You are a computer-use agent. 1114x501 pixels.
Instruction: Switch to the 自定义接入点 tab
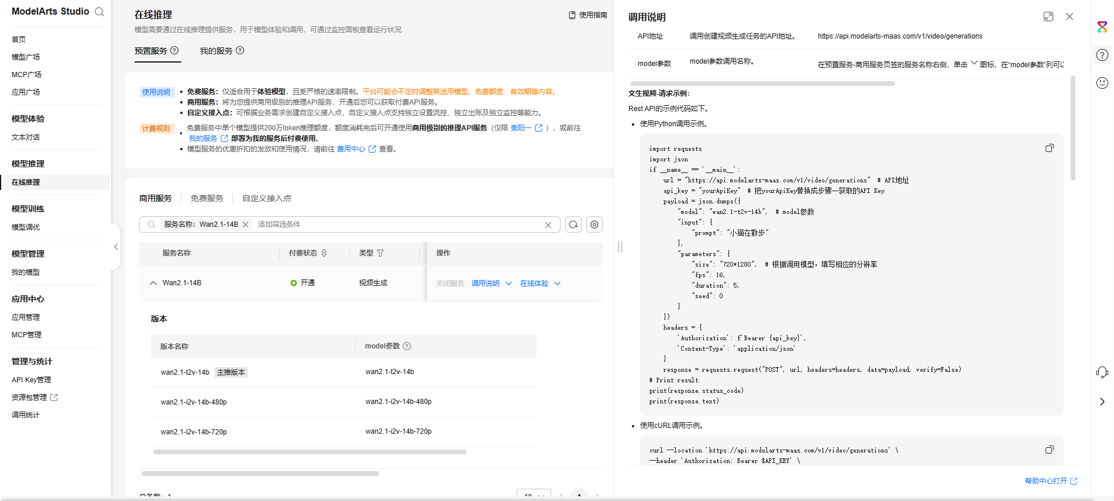click(267, 198)
